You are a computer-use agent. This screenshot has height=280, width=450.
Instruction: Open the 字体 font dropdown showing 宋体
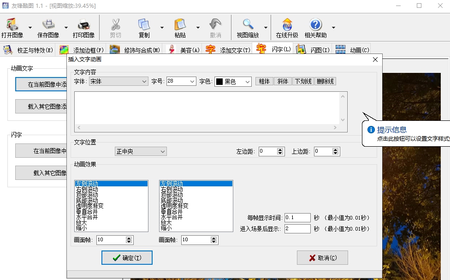(118, 82)
